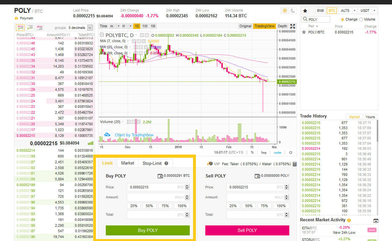Open Recent Market Activity help icon

pyautogui.click(x=349, y=220)
